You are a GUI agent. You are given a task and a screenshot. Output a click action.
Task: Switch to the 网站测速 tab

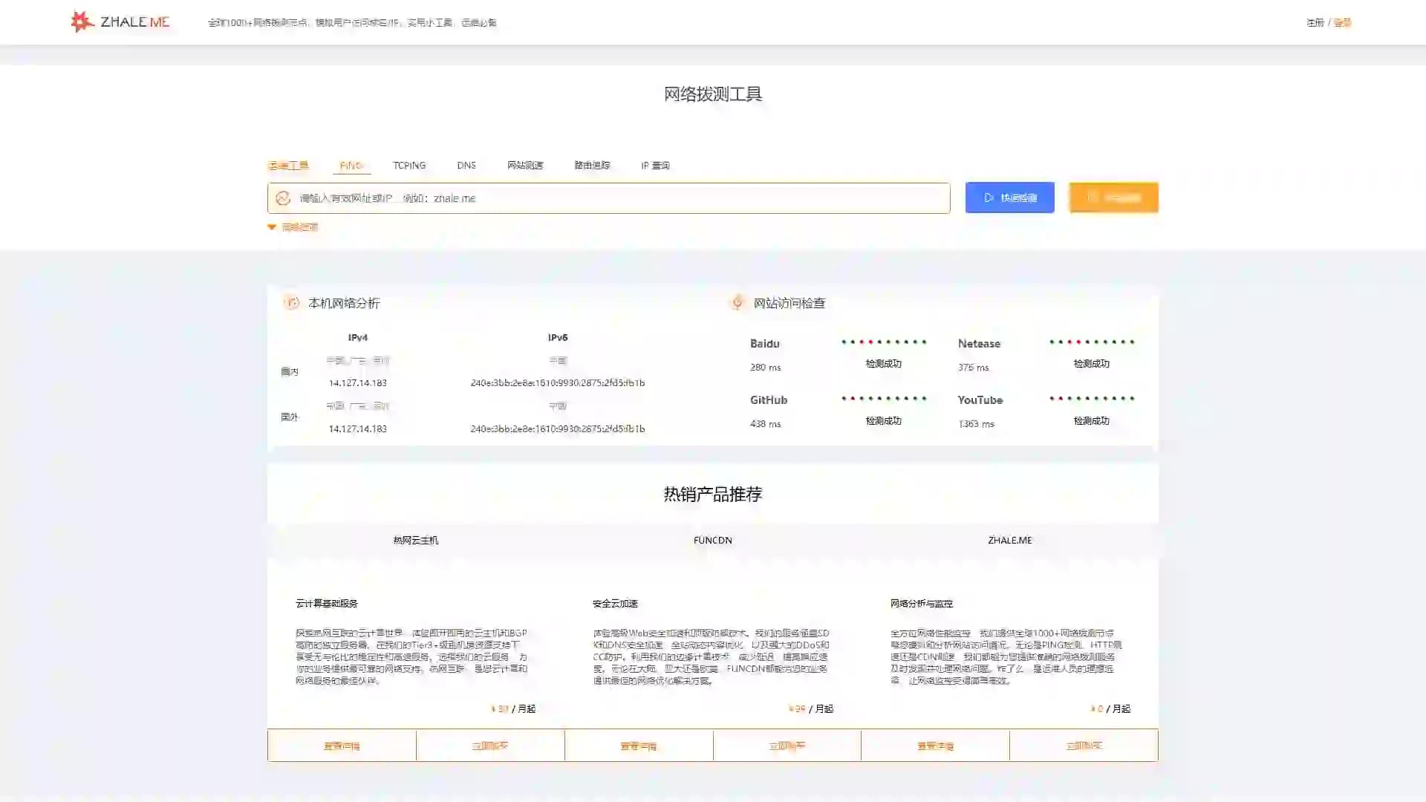[525, 166]
